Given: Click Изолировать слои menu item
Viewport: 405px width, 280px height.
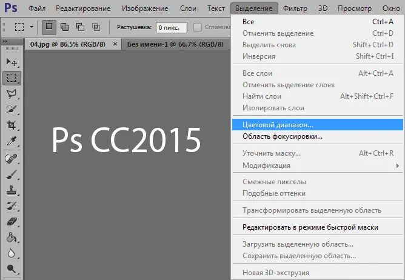Looking at the screenshot, I should click(x=318, y=108).
